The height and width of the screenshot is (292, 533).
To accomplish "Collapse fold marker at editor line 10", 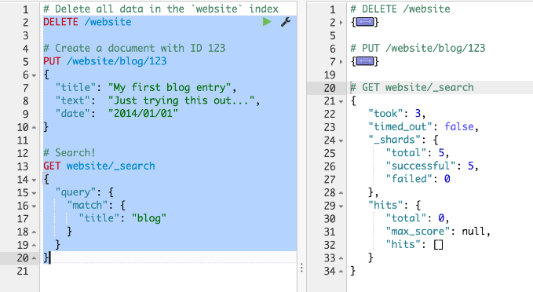I will [34, 127].
